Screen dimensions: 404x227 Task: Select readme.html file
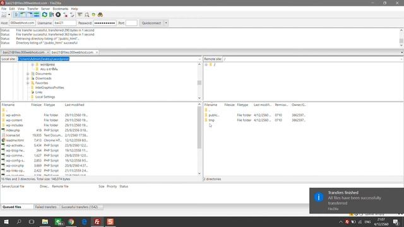(x=15, y=140)
